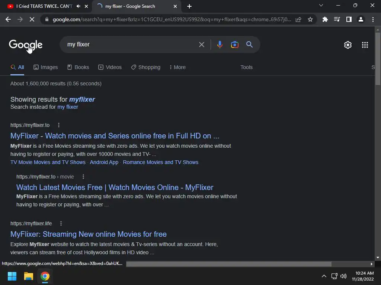Click the myflixer corrected query link
The image size is (381, 285).
point(82,99)
